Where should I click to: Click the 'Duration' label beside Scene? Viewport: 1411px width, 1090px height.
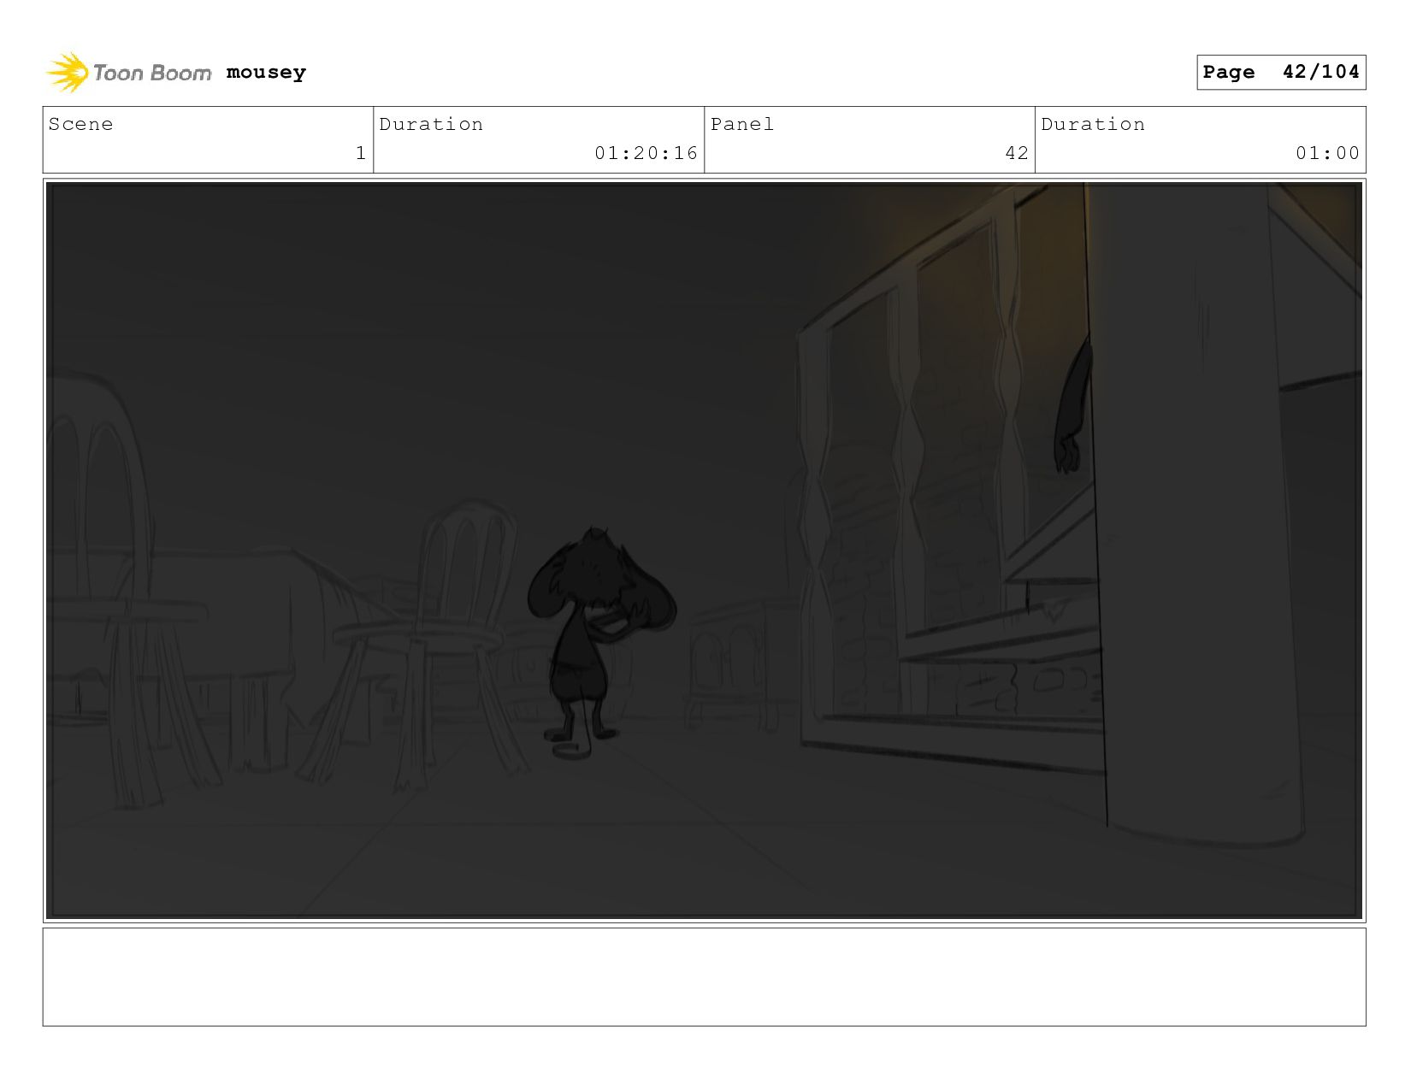pos(431,124)
